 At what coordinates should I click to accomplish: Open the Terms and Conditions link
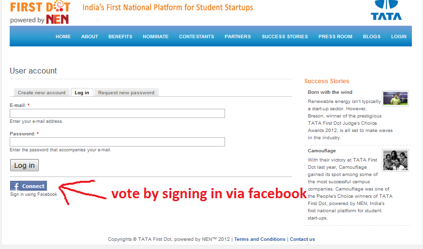coord(259,239)
